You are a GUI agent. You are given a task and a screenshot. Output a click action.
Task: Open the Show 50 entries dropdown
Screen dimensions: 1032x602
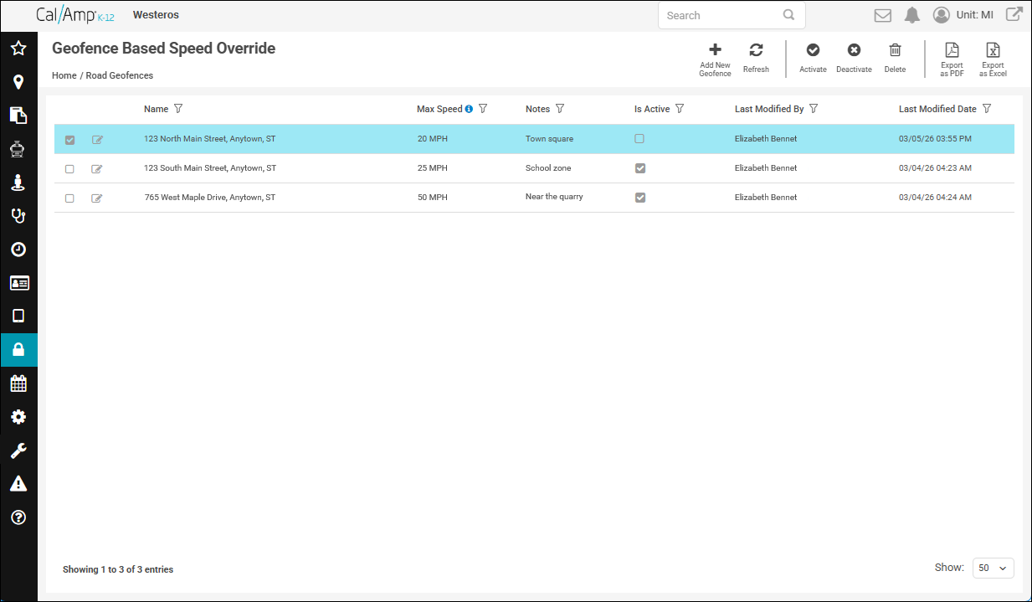click(x=993, y=568)
